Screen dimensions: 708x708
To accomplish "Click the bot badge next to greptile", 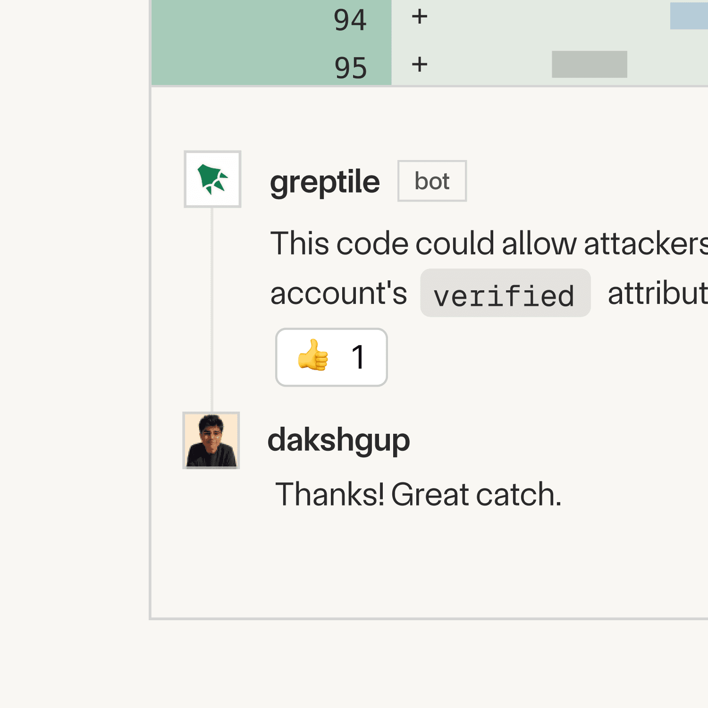I will [x=431, y=181].
